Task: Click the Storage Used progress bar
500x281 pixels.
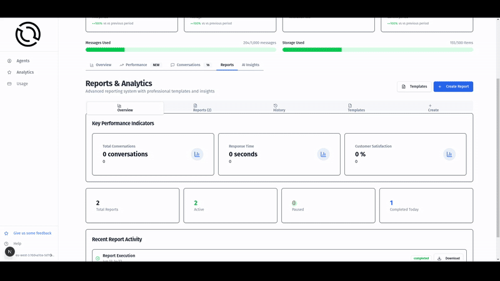Action: coord(378,50)
